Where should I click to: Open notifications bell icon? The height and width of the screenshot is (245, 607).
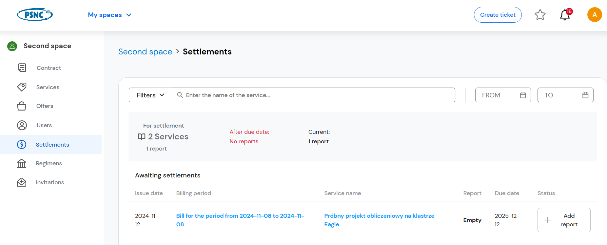[565, 15]
